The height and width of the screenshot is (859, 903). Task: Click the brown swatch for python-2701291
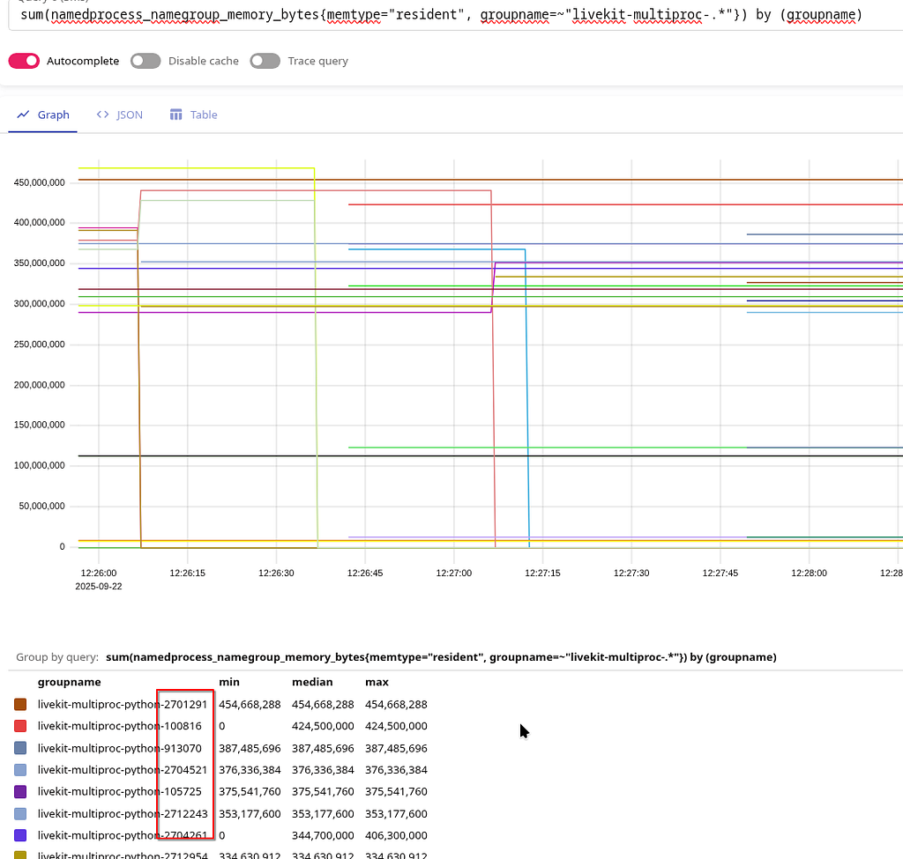pyautogui.click(x=20, y=704)
